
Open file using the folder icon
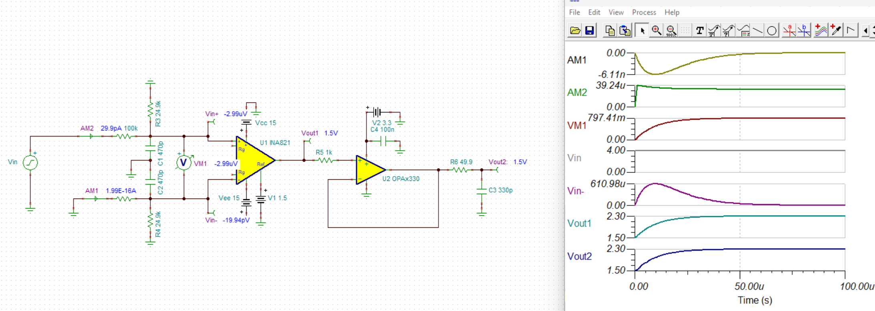[575, 30]
